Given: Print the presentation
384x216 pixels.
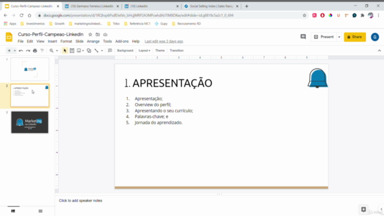Looking at the screenshot, I should click(x=35, y=50).
